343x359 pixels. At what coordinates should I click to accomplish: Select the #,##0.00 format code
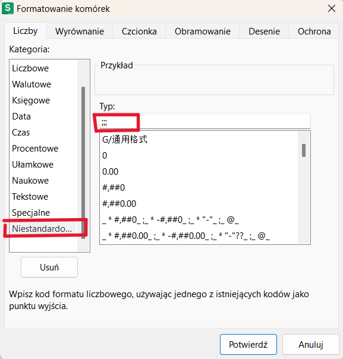pyautogui.click(x=199, y=203)
